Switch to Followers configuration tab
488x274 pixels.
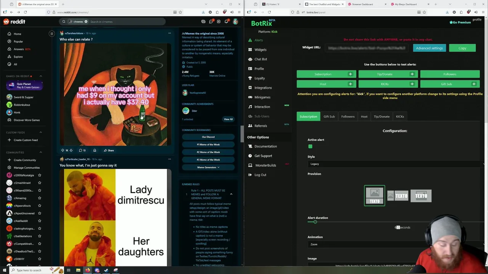click(x=348, y=116)
